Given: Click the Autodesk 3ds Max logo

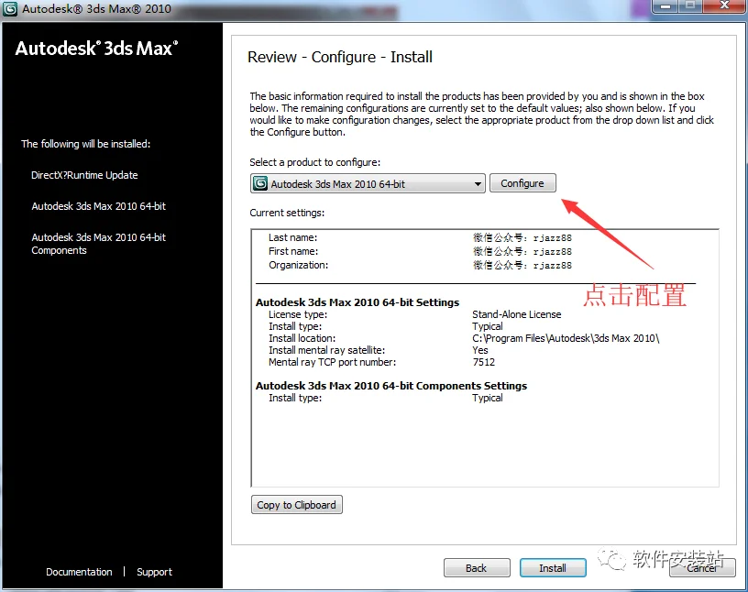Looking at the screenshot, I should [x=97, y=49].
